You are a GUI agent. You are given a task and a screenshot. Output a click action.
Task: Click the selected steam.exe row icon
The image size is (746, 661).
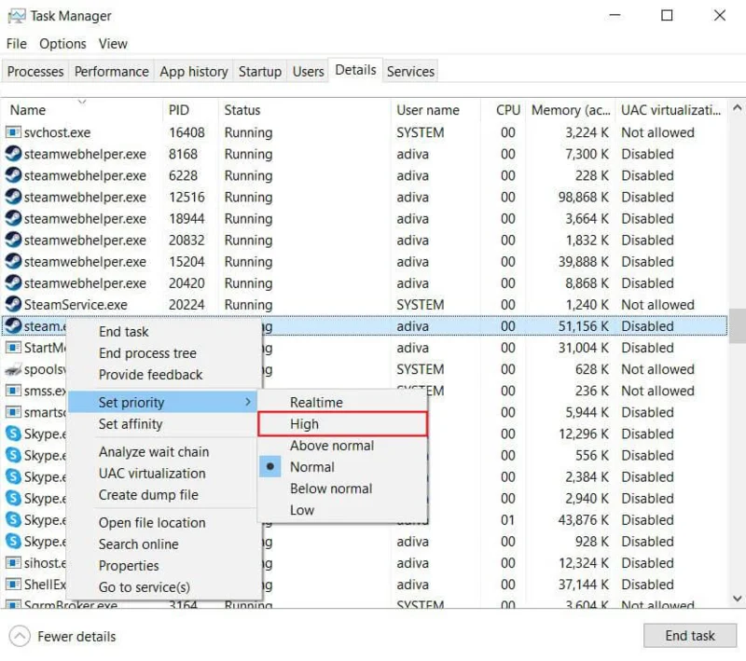point(13,325)
